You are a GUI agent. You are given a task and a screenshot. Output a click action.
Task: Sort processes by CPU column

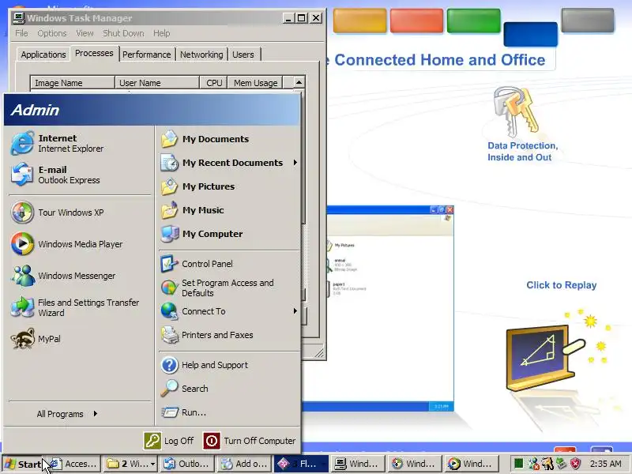point(213,83)
